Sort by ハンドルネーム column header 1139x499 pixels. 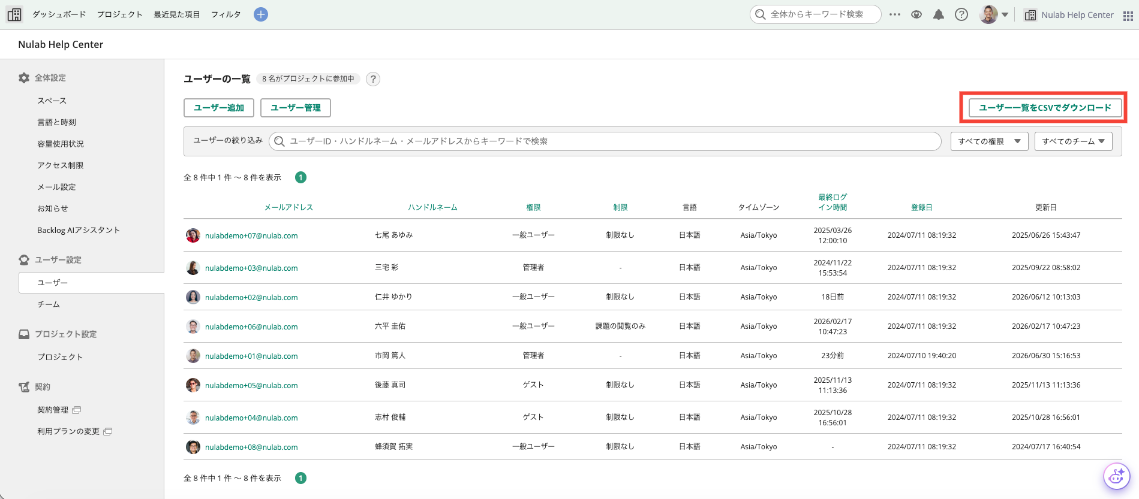point(432,207)
